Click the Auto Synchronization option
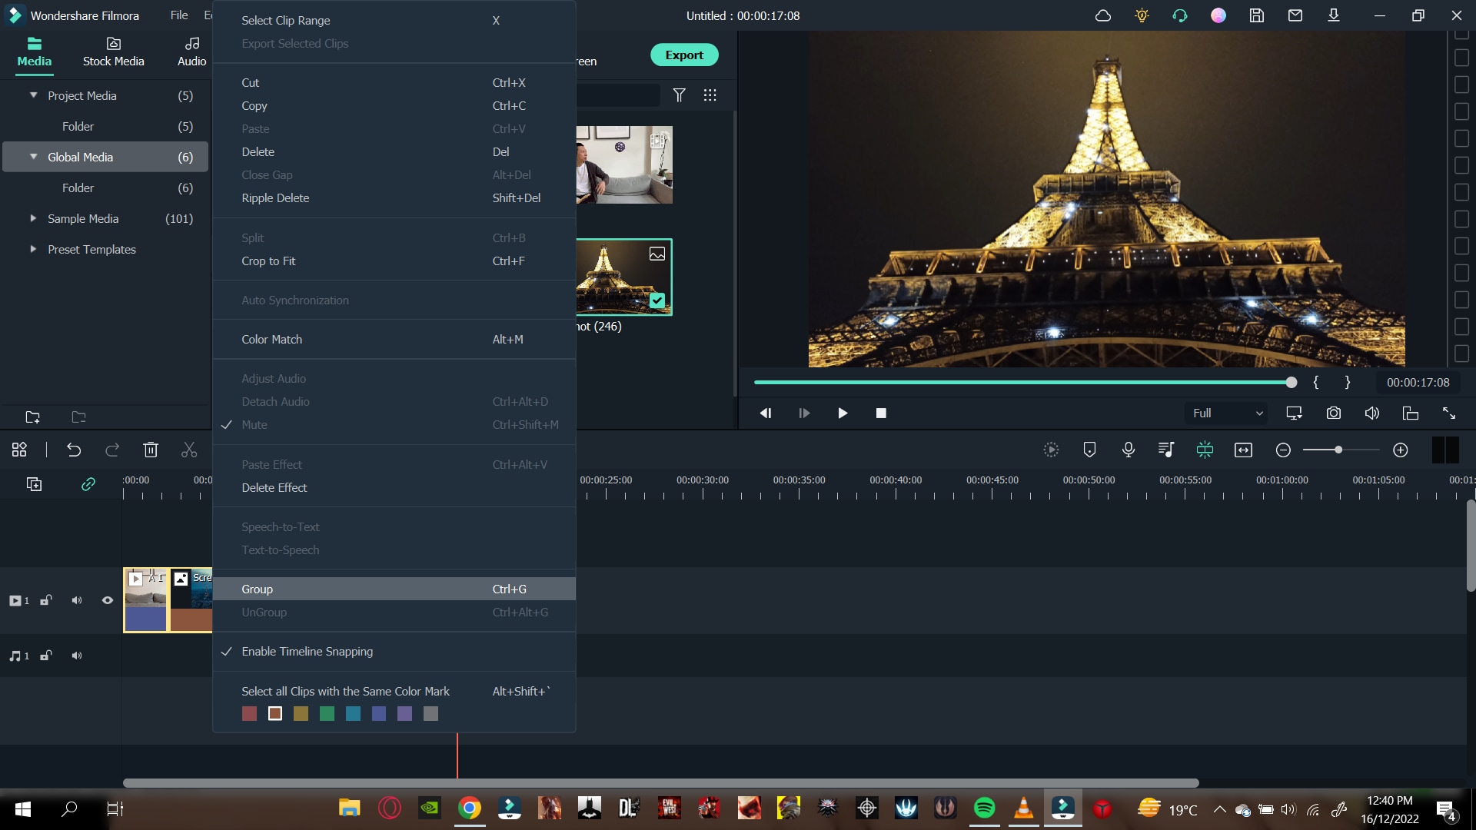Image resolution: width=1476 pixels, height=830 pixels. coord(295,300)
